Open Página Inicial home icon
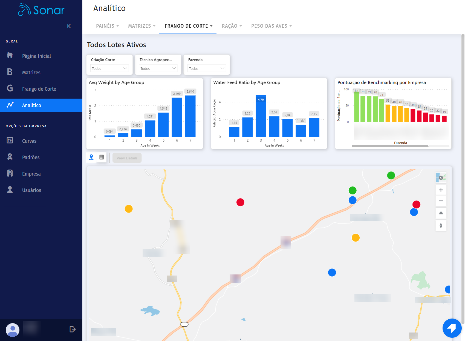Viewport: 465px width, 341px height. tap(10, 55)
